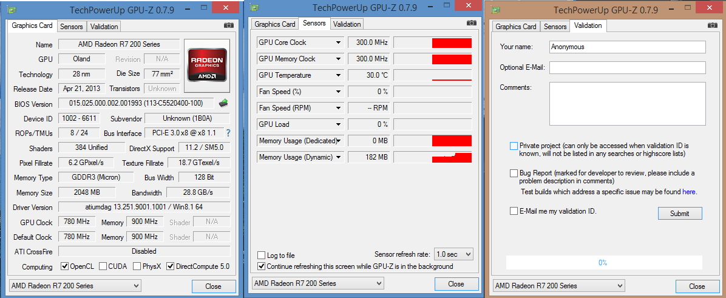Open the test builds 'here' link
726x298 pixels.
(x=688, y=192)
